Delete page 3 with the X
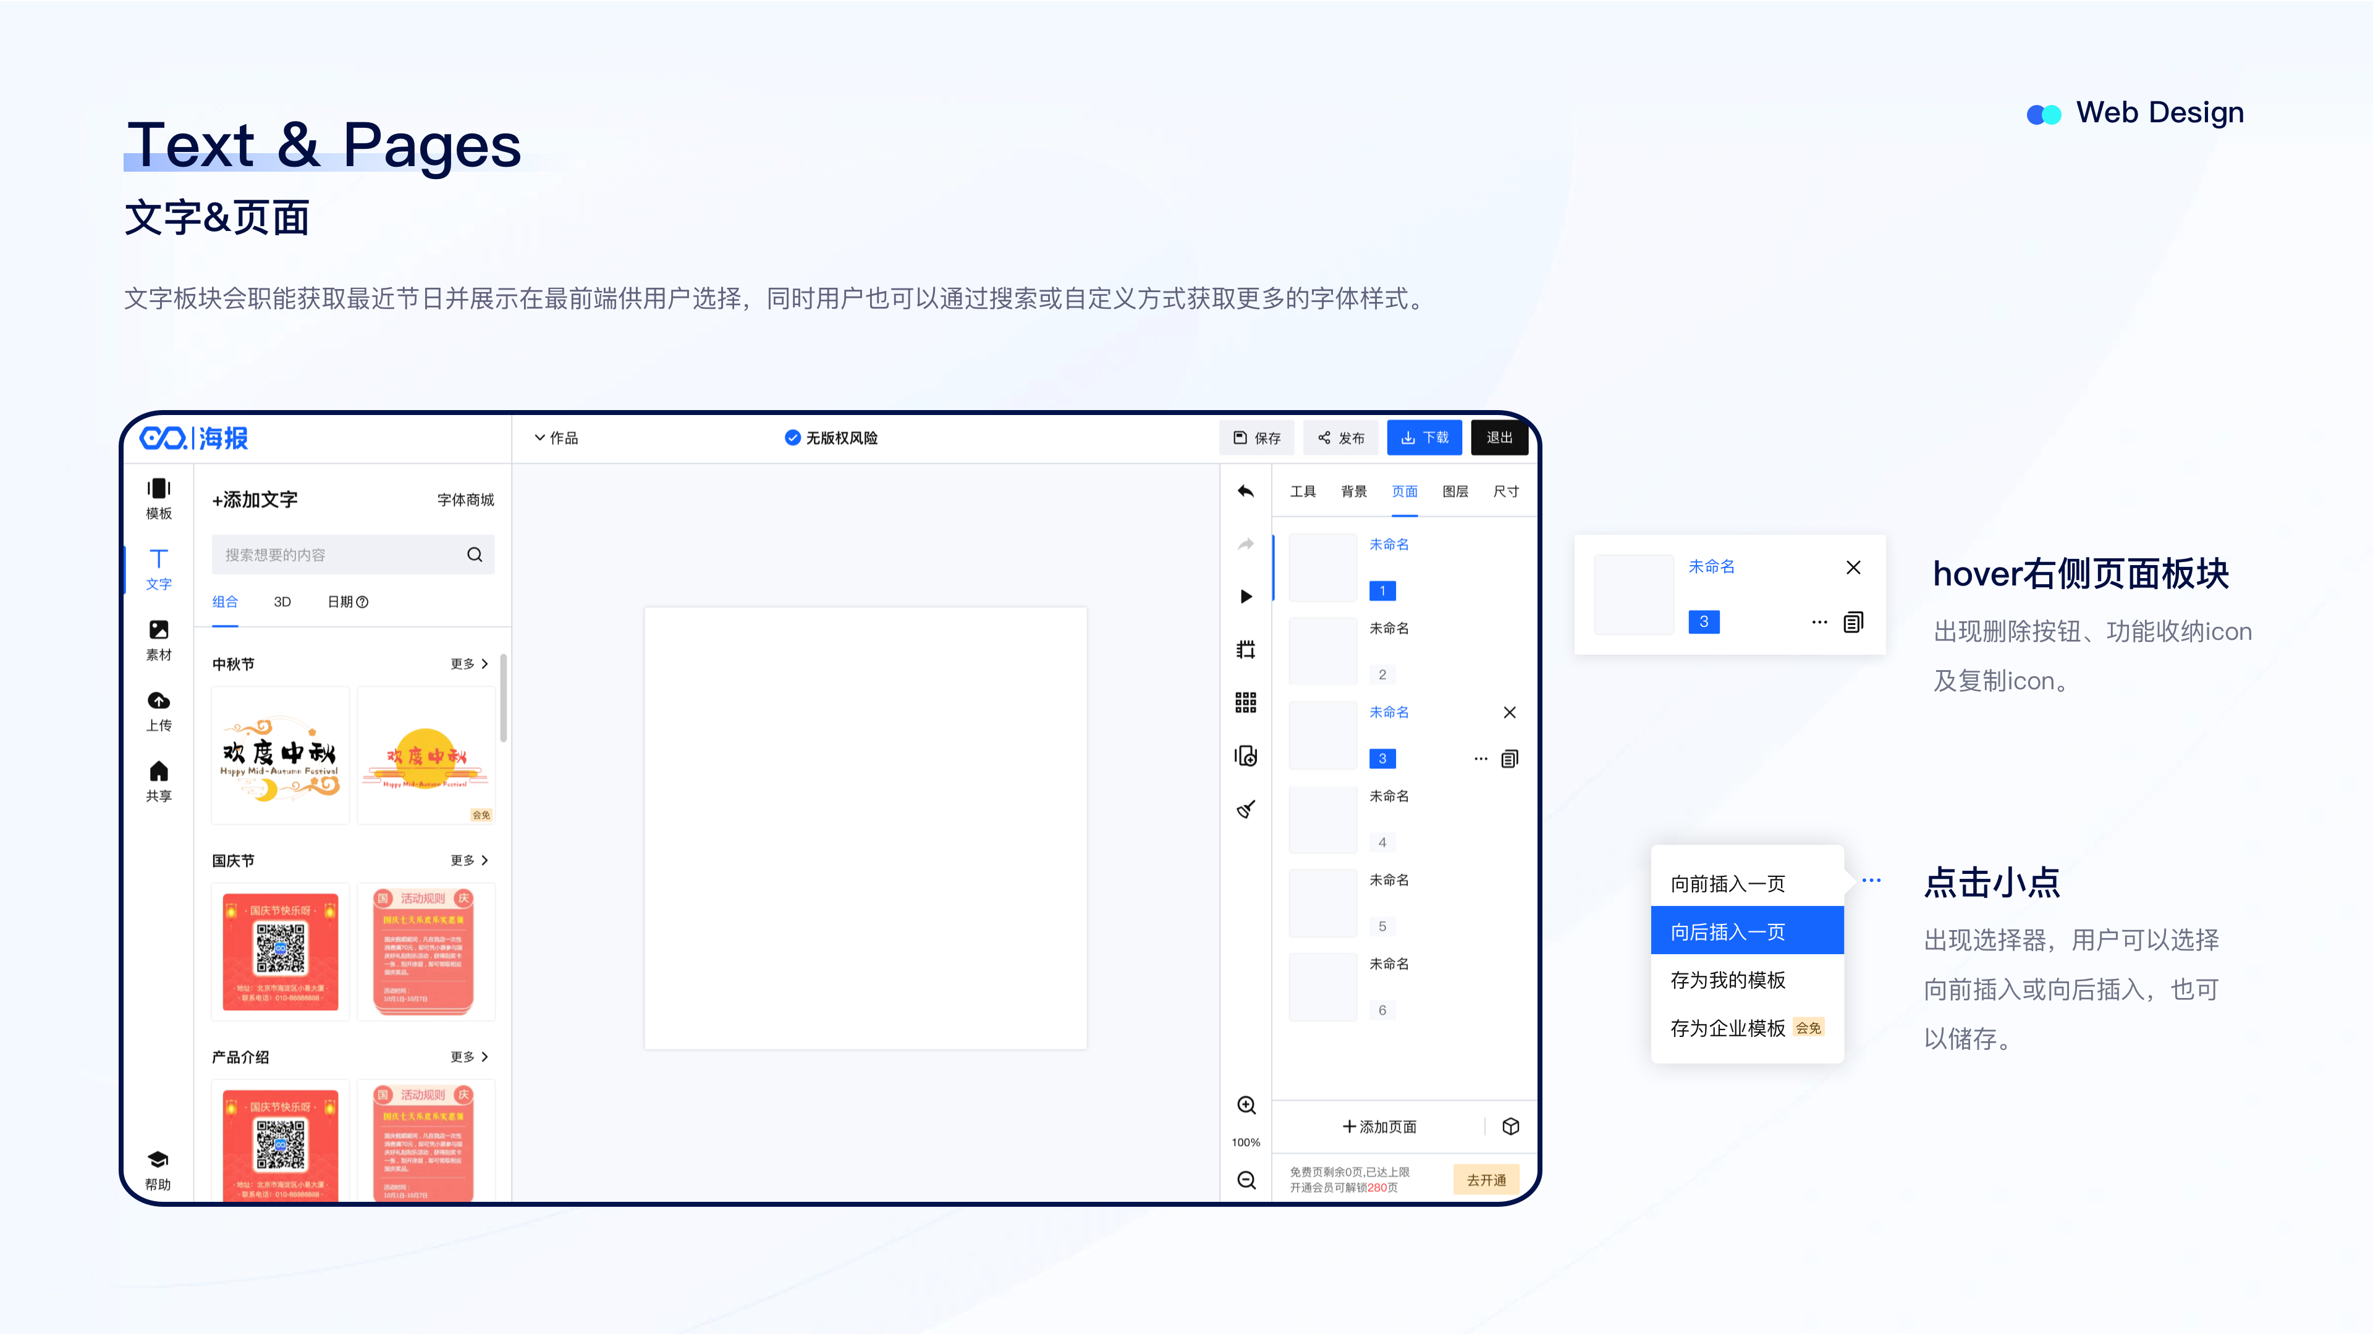The image size is (2373, 1334). click(1510, 713)
